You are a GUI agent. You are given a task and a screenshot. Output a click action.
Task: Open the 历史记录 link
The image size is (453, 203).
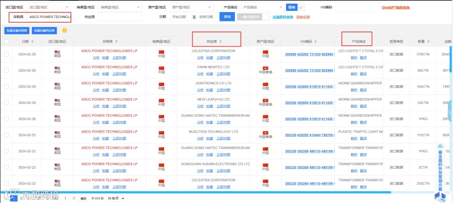[x=303, y=17]
